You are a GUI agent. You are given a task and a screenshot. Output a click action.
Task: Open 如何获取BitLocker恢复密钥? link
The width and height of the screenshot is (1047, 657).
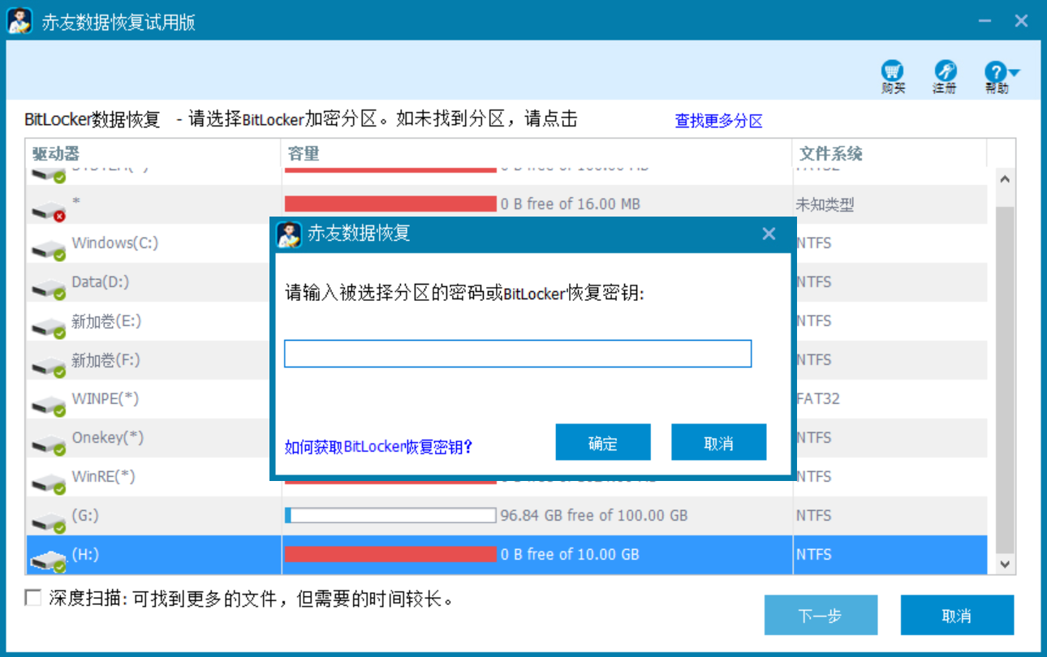(x=378, y=446)
